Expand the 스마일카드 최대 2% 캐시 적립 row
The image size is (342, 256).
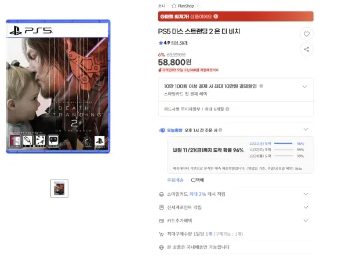tap(306, 194)
